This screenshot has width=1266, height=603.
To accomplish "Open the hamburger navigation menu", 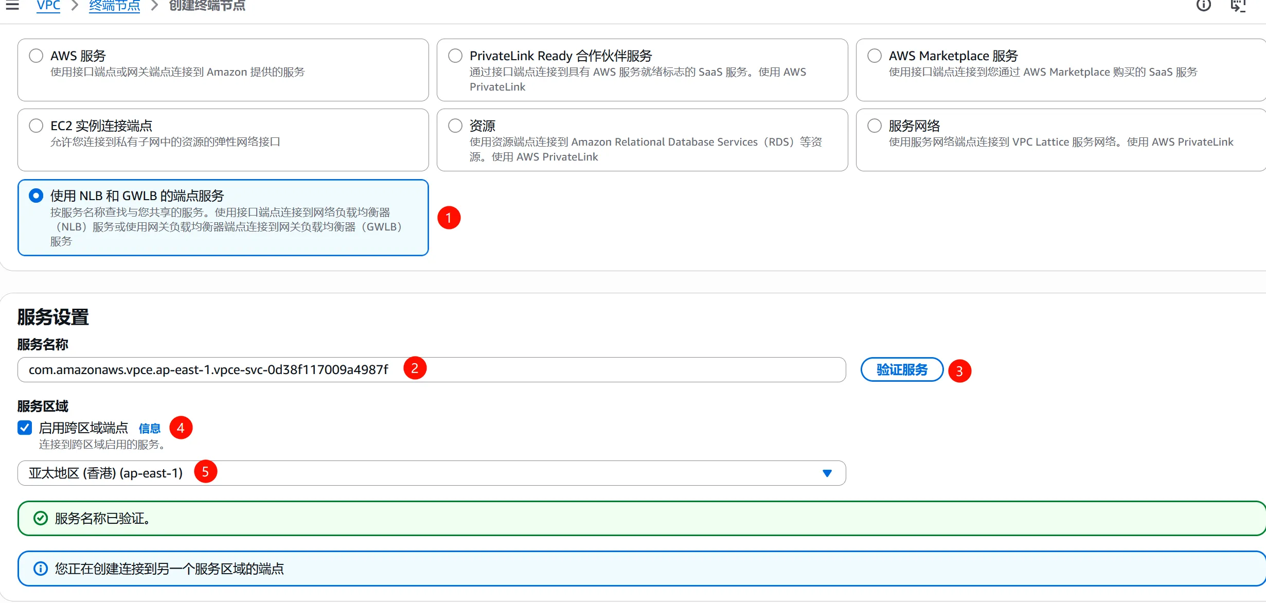I will [x=12, y=5].
